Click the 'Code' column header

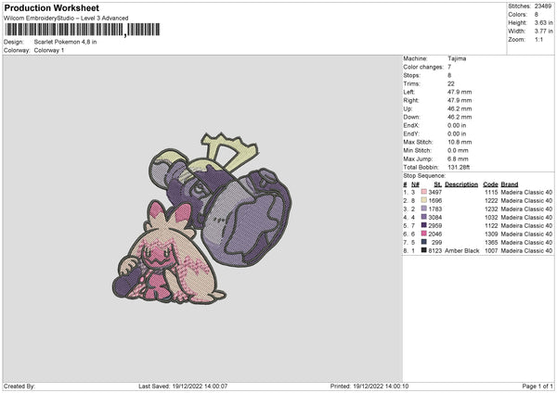490,184
